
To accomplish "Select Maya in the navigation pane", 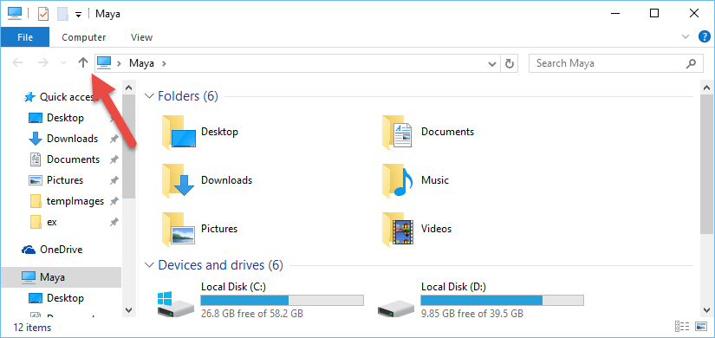I will point(61,276).
